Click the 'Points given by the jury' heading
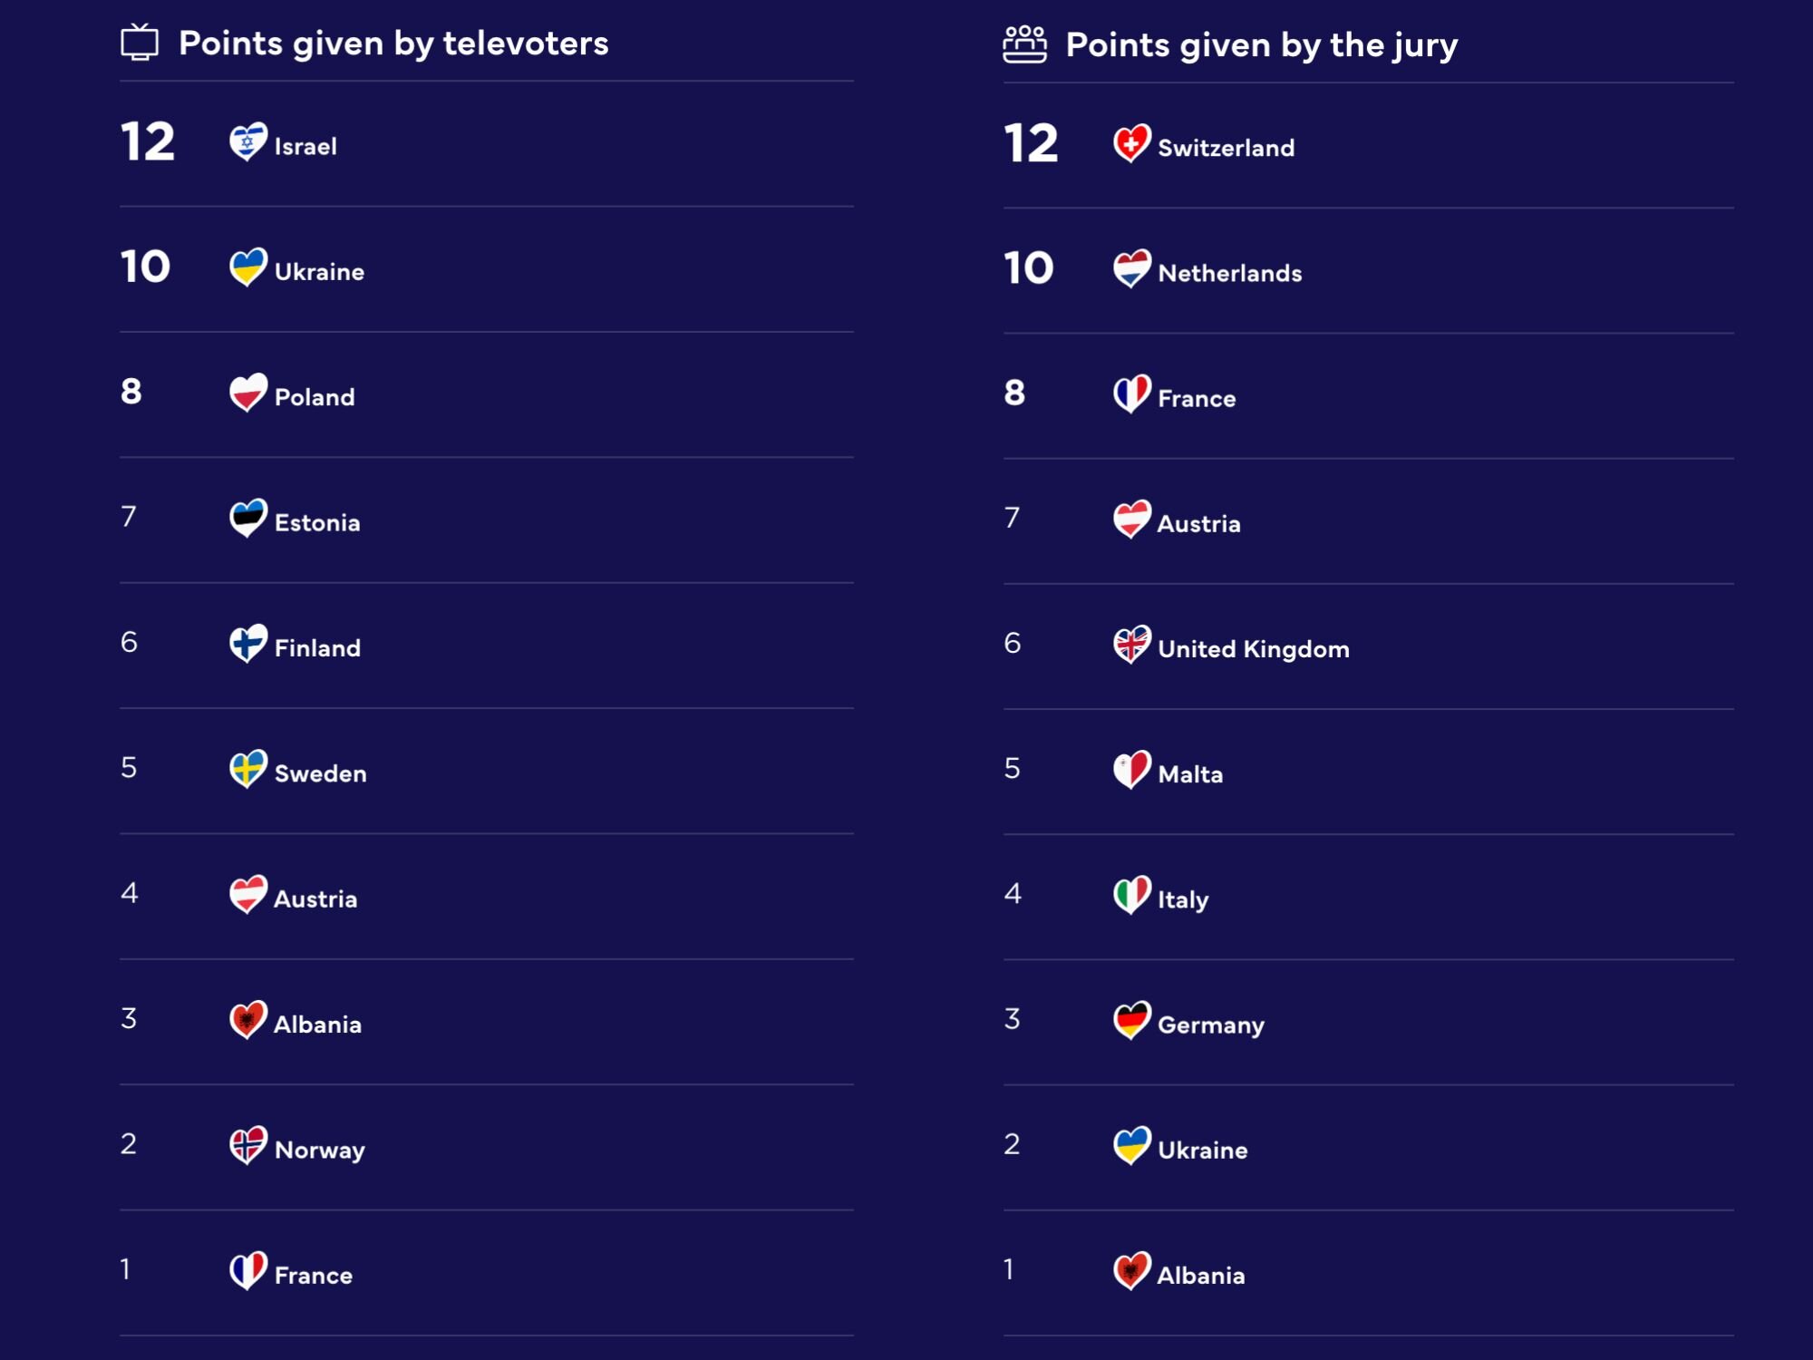Viewport: 1813px width, 1360px height. point(1261,44)
